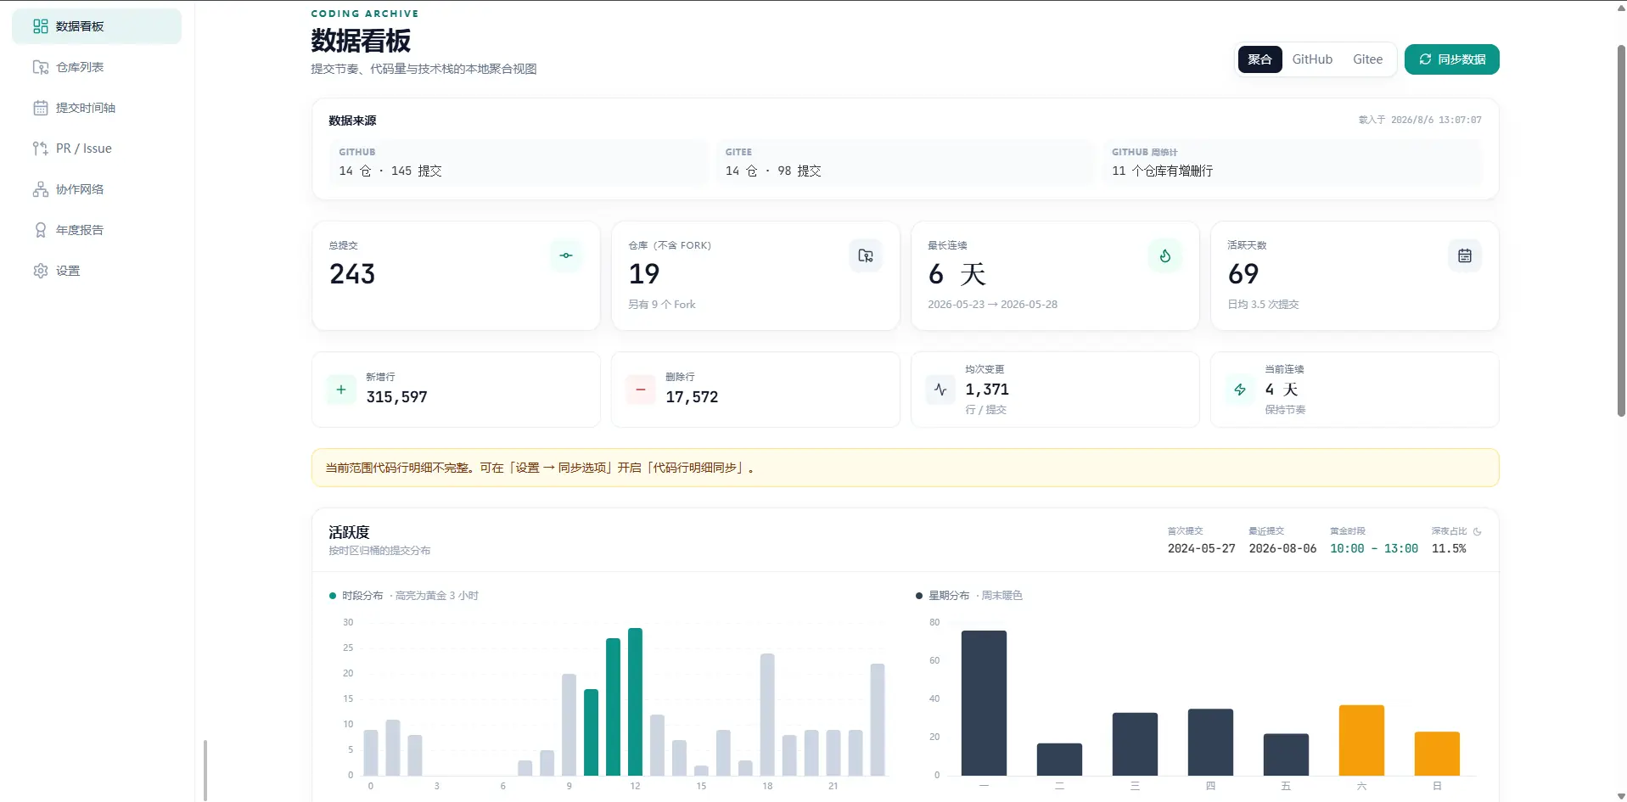
Task: Click the orange Saturday bar in 星期分布
Action: click(x=1361, y=740)
